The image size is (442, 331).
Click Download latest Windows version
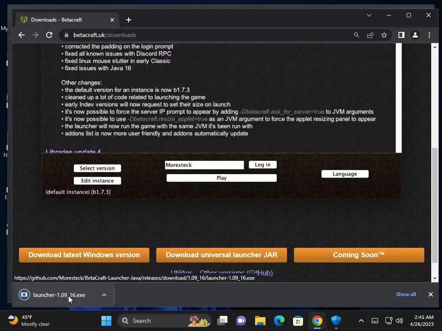coord(84,255)
